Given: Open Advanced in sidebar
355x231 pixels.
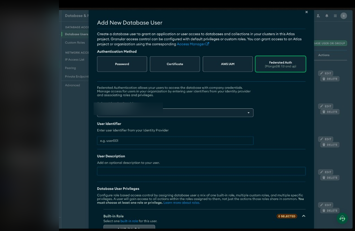Looking at the screenshot, I should (72, 85).
